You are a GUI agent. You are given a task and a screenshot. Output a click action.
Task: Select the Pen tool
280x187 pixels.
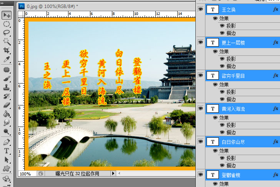pyautogui.click(x=7, y=142)
